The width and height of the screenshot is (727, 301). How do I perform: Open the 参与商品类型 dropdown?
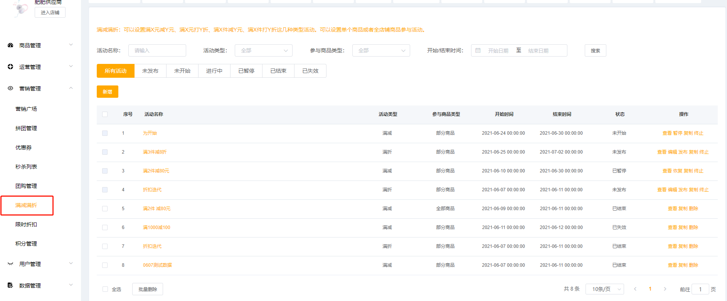point(381,50)
